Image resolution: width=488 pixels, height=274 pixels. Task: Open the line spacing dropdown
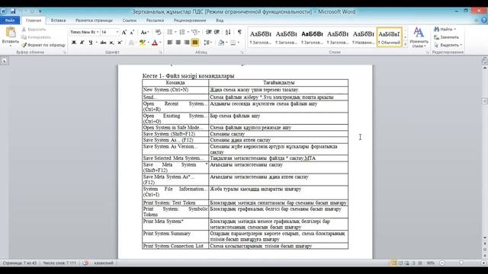(207, 43)
